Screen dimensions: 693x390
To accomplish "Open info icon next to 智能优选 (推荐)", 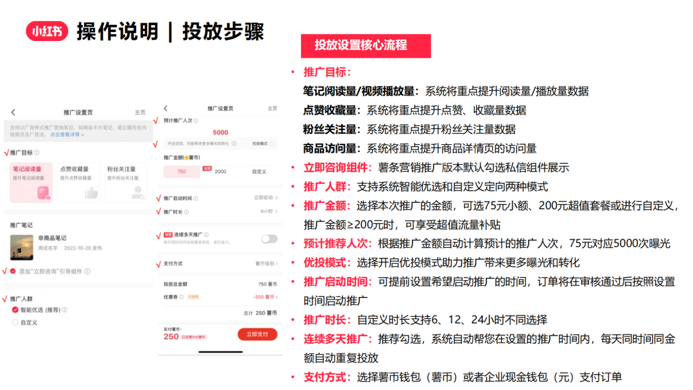I will pyautogui.click(x=65, y=310).
